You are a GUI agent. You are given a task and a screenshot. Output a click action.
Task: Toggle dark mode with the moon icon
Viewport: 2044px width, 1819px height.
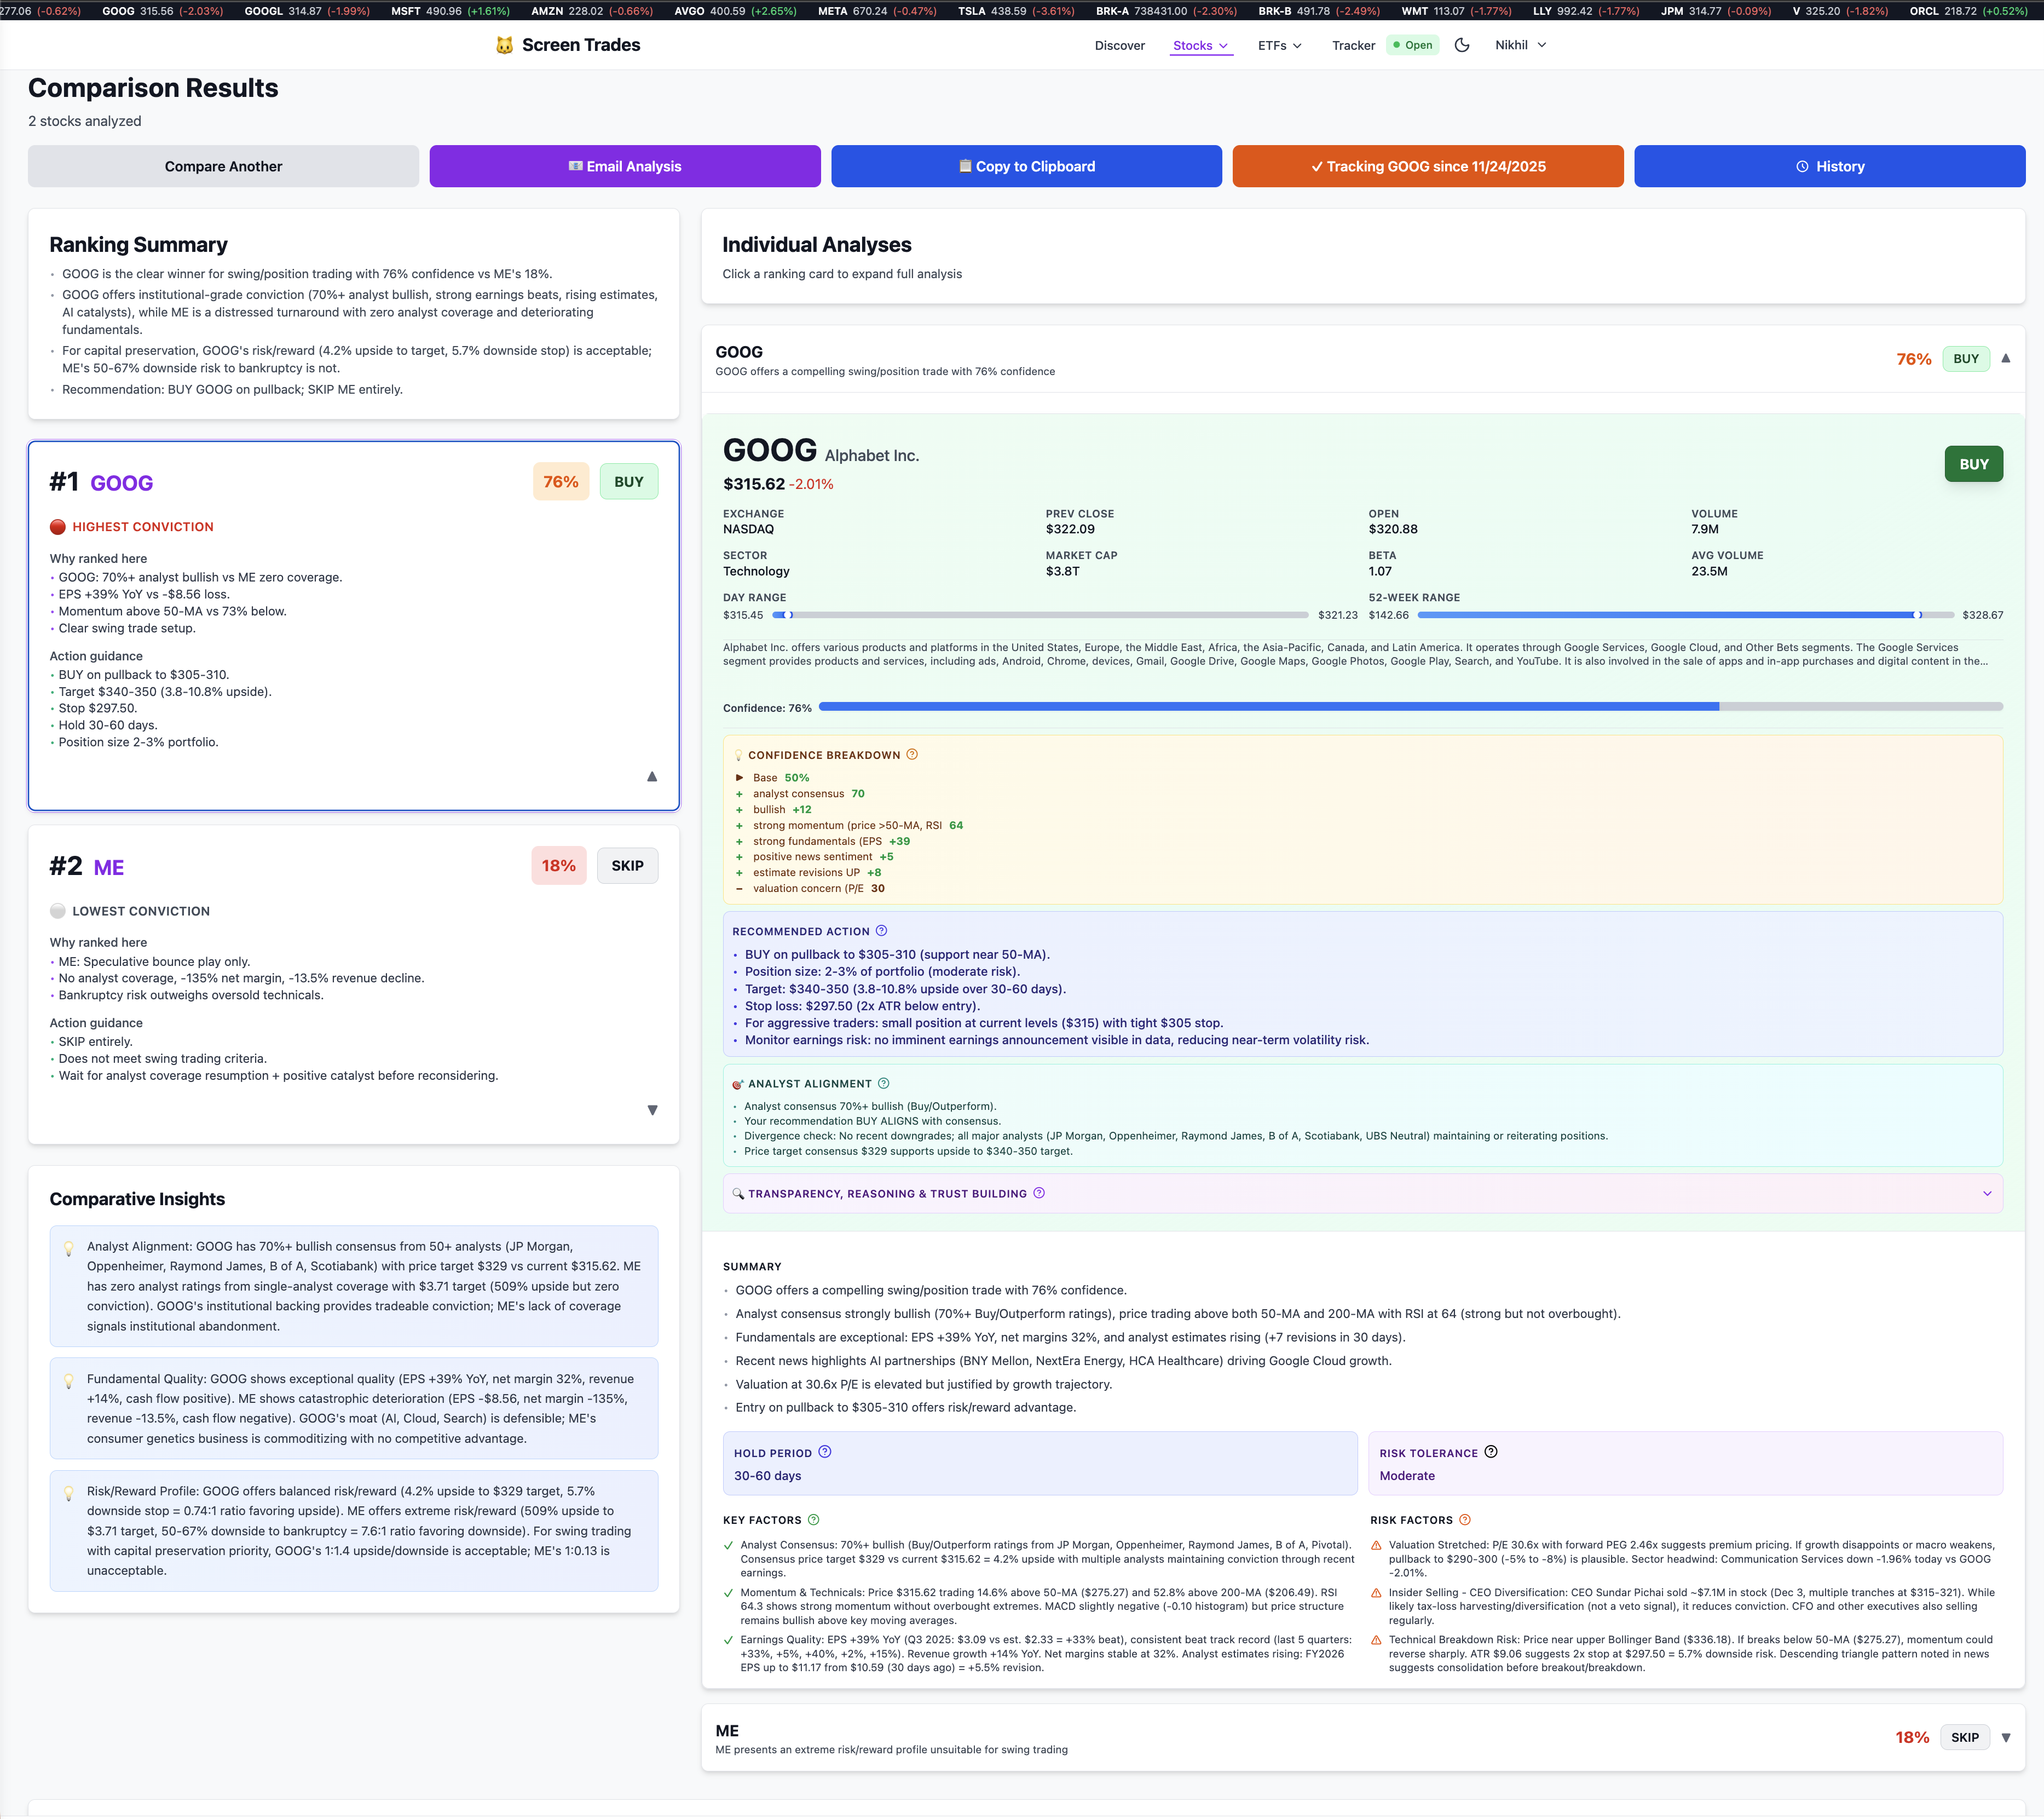pyautogui.click(x=1462, y=45)
